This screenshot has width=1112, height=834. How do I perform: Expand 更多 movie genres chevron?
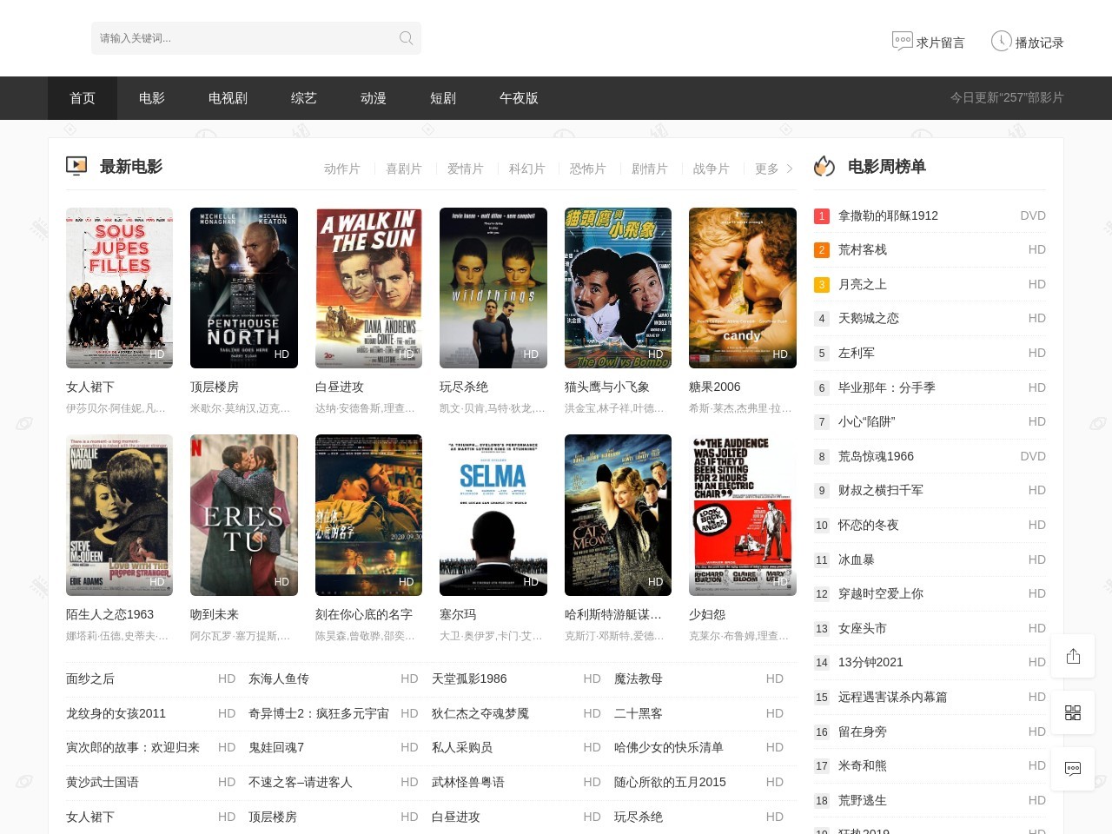coord(789,169)
